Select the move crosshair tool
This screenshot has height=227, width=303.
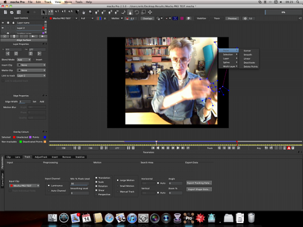coord(150,12)
